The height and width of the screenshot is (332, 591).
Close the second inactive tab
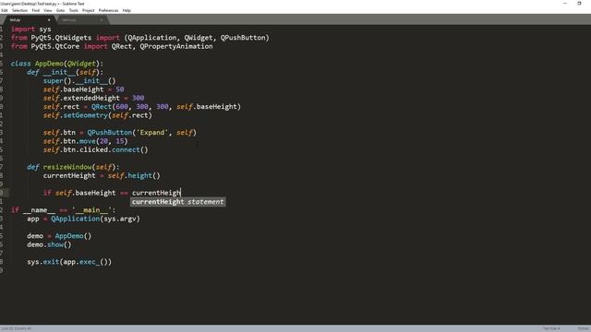pos(102,20)
